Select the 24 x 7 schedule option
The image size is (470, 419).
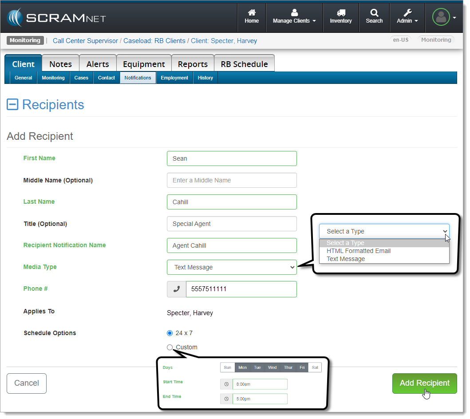coord(170,333)
